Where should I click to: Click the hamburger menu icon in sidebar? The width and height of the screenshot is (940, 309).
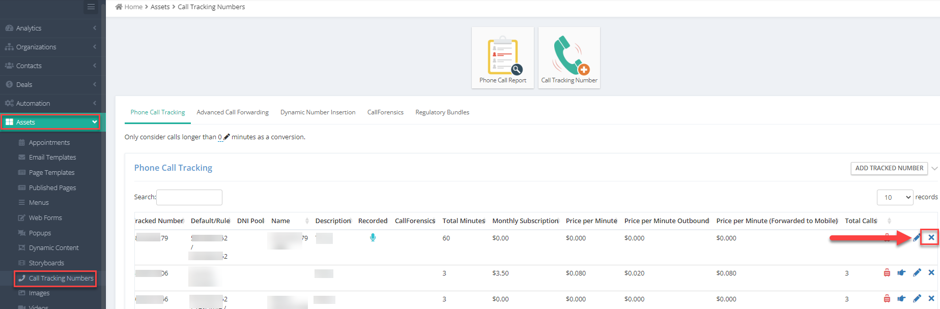pos(91,7)
